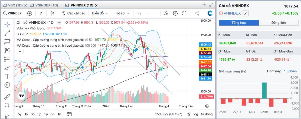Set time range to 5y
This screenshot has height=119, width=301.
[x=20, y=114]
